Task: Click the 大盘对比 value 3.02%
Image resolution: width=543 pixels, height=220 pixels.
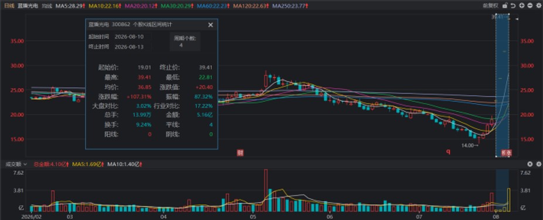Action: coord(144,106)
